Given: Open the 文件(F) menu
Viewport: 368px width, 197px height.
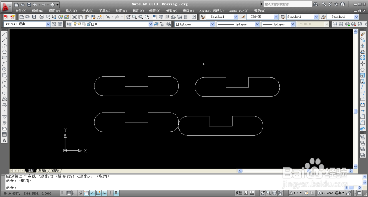Looking at the screenshot, I should (21, 11).
